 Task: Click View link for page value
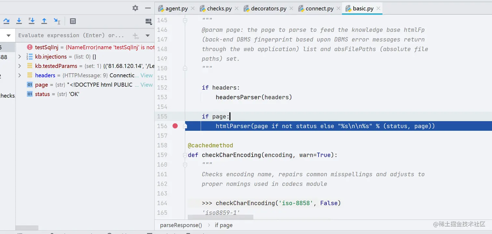point(146,85)
